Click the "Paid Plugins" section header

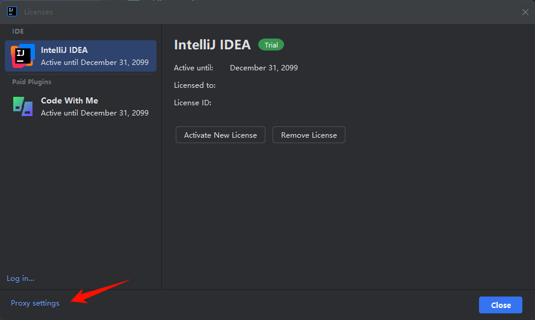coord(32,82)
